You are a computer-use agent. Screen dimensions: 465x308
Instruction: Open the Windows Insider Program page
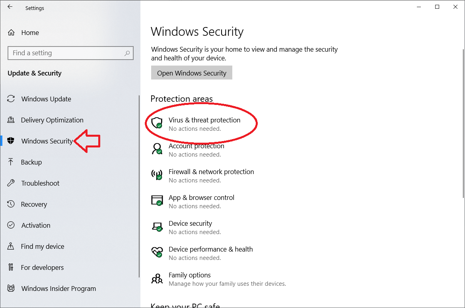58,288
